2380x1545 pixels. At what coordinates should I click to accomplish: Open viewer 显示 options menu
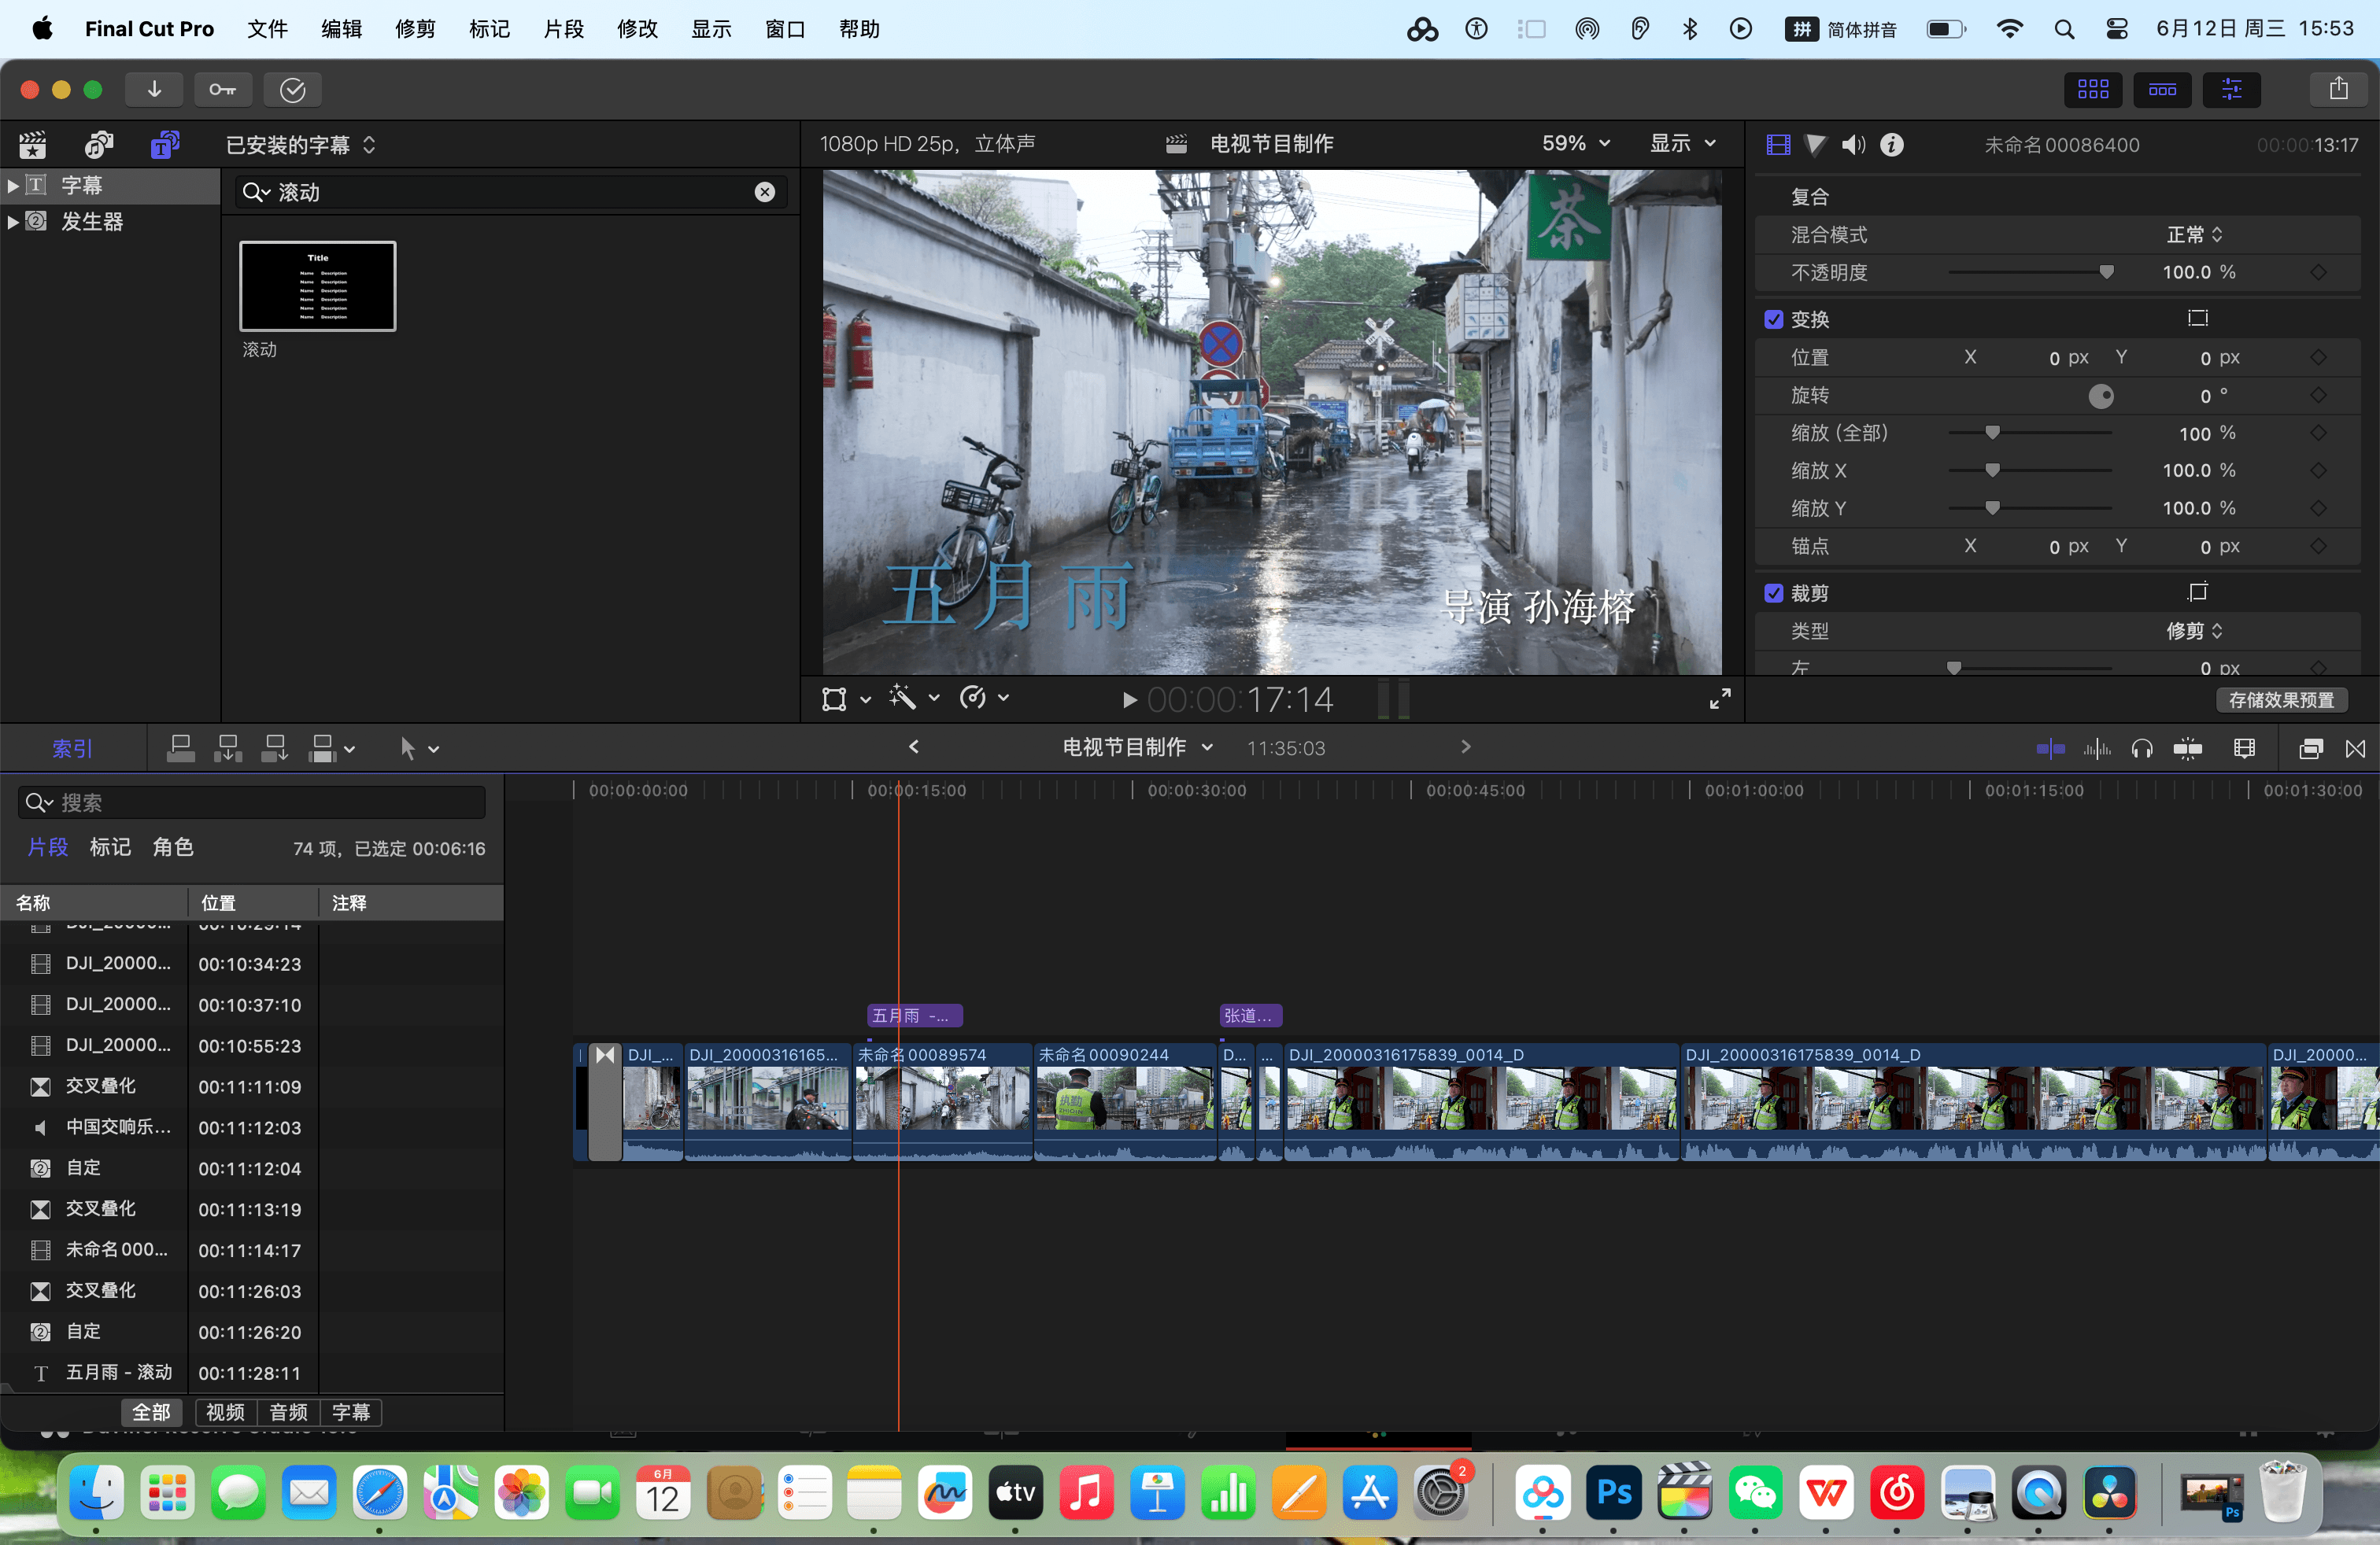tap(1682, 144)
